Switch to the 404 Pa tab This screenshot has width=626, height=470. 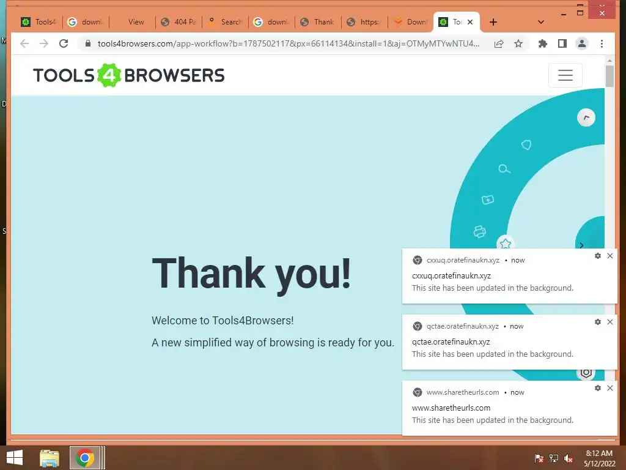point(179,22)
